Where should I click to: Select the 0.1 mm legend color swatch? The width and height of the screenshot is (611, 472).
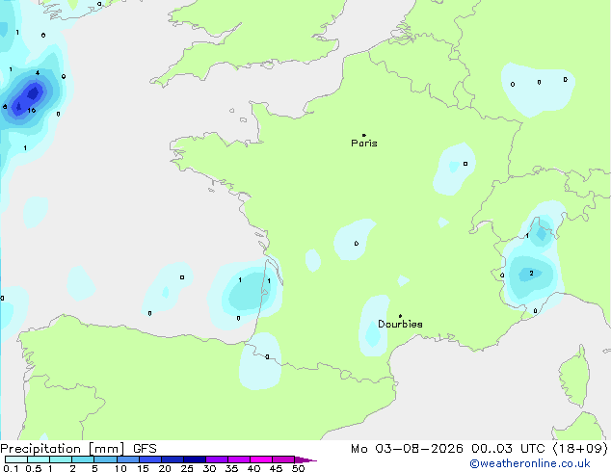pos(16,459)
